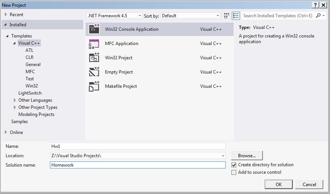Click the Installed heading label
Image resolution: width=330 pixels, height=194 pixels.
[18, 25]
